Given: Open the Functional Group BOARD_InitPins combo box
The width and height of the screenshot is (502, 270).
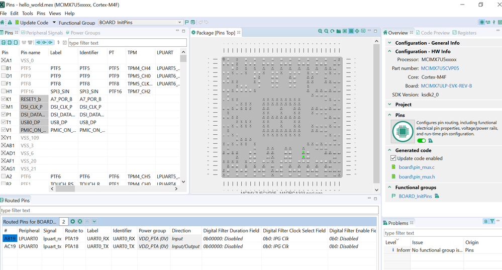Looking at the screenshot, I should pos(140,23).
